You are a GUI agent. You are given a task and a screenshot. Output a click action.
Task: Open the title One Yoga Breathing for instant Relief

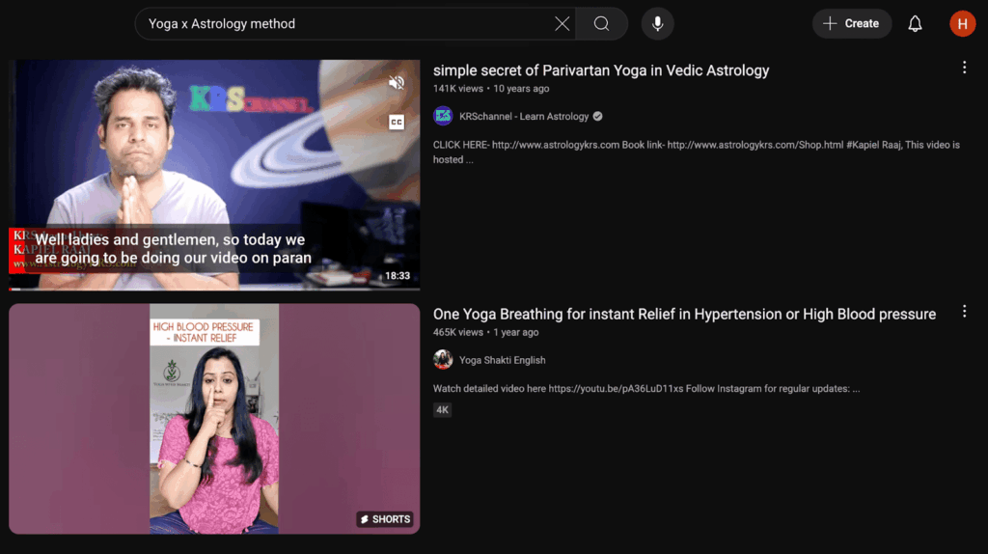click(684, 314)
